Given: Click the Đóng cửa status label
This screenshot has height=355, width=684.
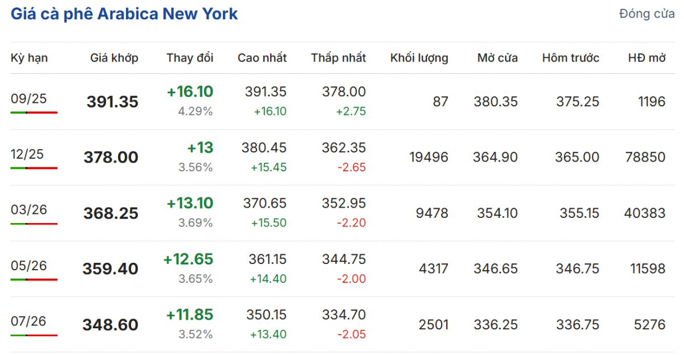Looking at the screenshot, I should pos(647,14).
